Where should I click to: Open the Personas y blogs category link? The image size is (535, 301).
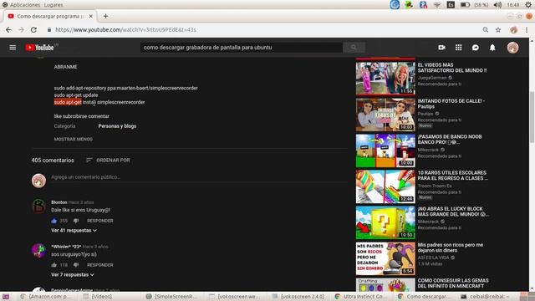coord(117,126)
